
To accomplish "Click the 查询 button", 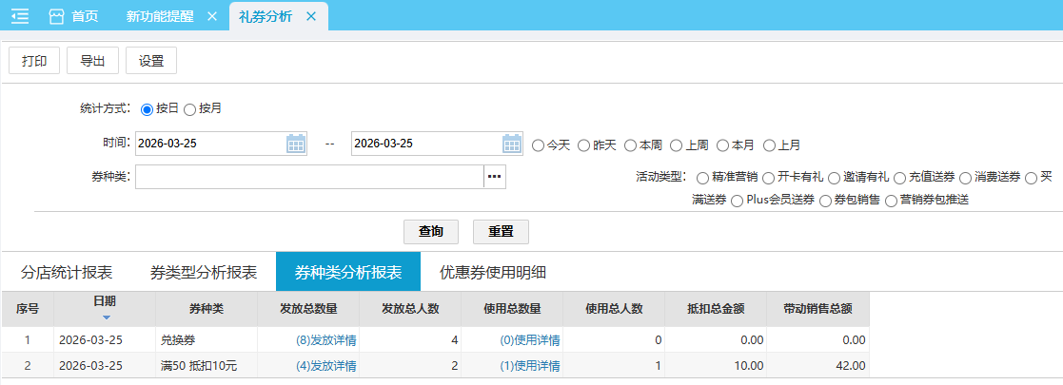I will point(431,232).
